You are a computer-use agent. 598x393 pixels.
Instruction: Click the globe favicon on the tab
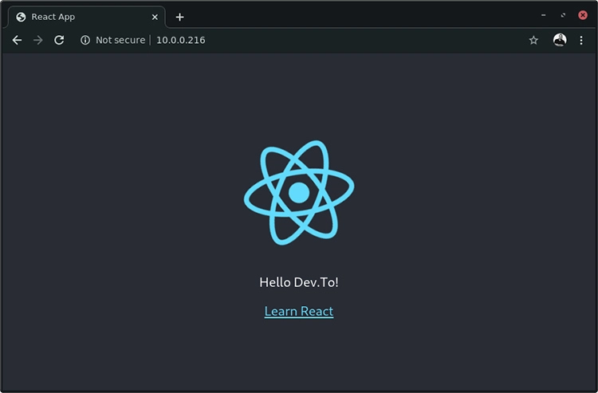tap(21, 18)
